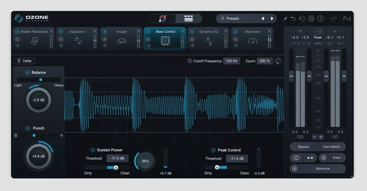The width and height of the screenshot is (367, 191).
Task: Open the settings gear in top bar
Action: [311, 18]
